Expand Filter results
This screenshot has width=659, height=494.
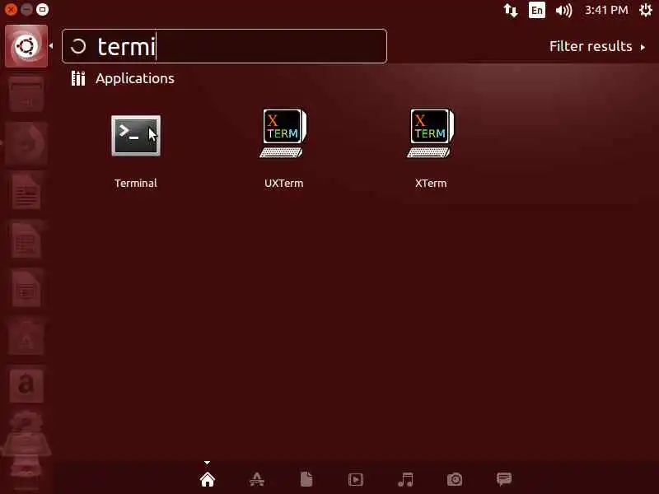(596, 46)
